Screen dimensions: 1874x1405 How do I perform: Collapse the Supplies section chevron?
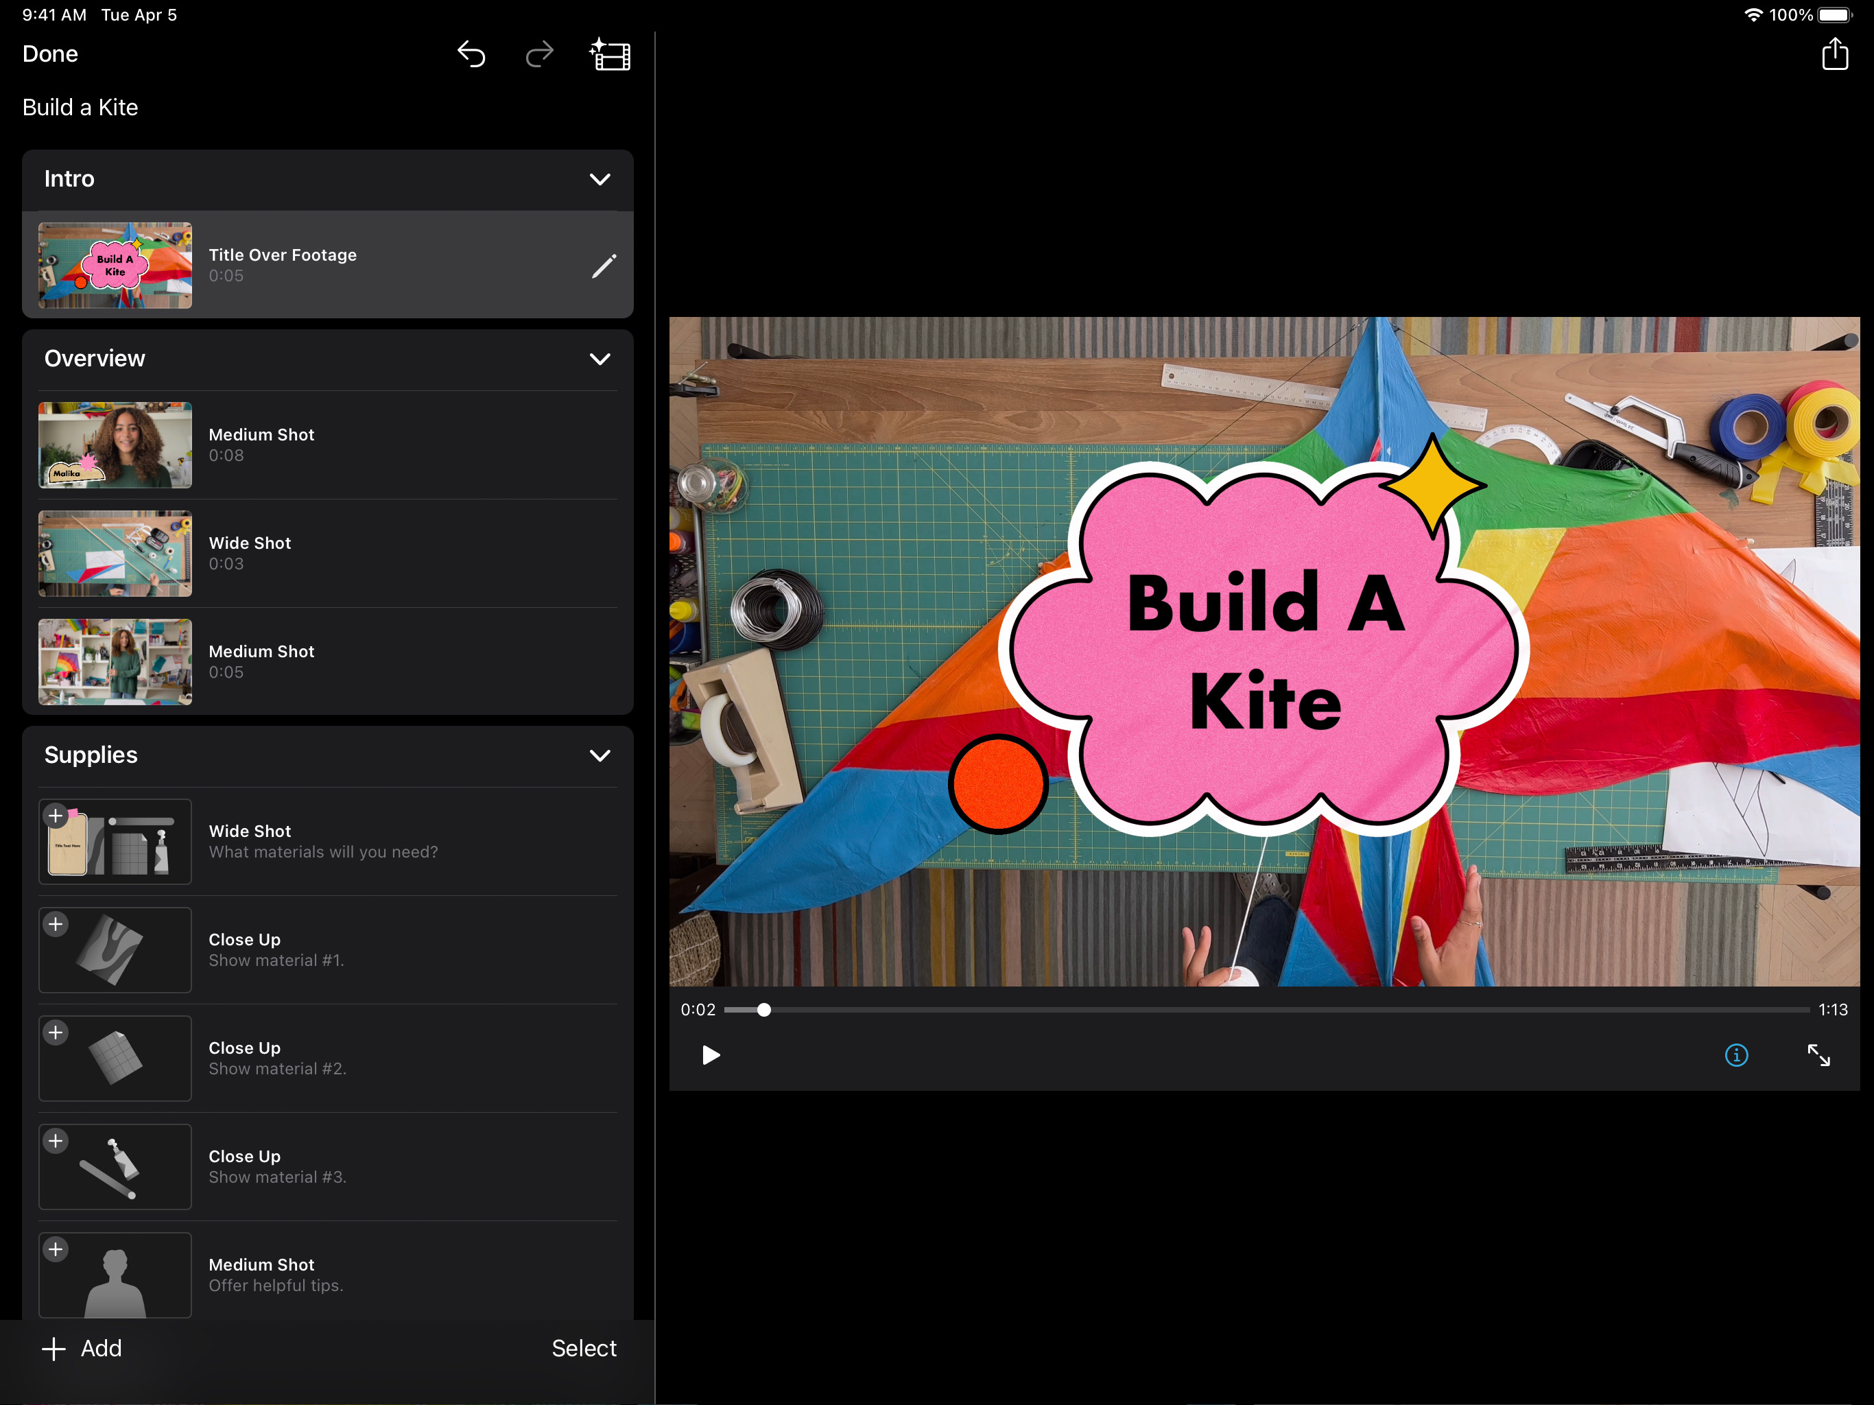coord(600,755)
